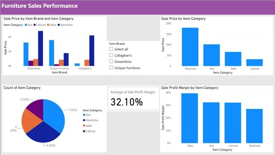The height and width of the screenshot is (155, 275).
Task: Click the Callaghan's axis label
Action: point(85,68)
